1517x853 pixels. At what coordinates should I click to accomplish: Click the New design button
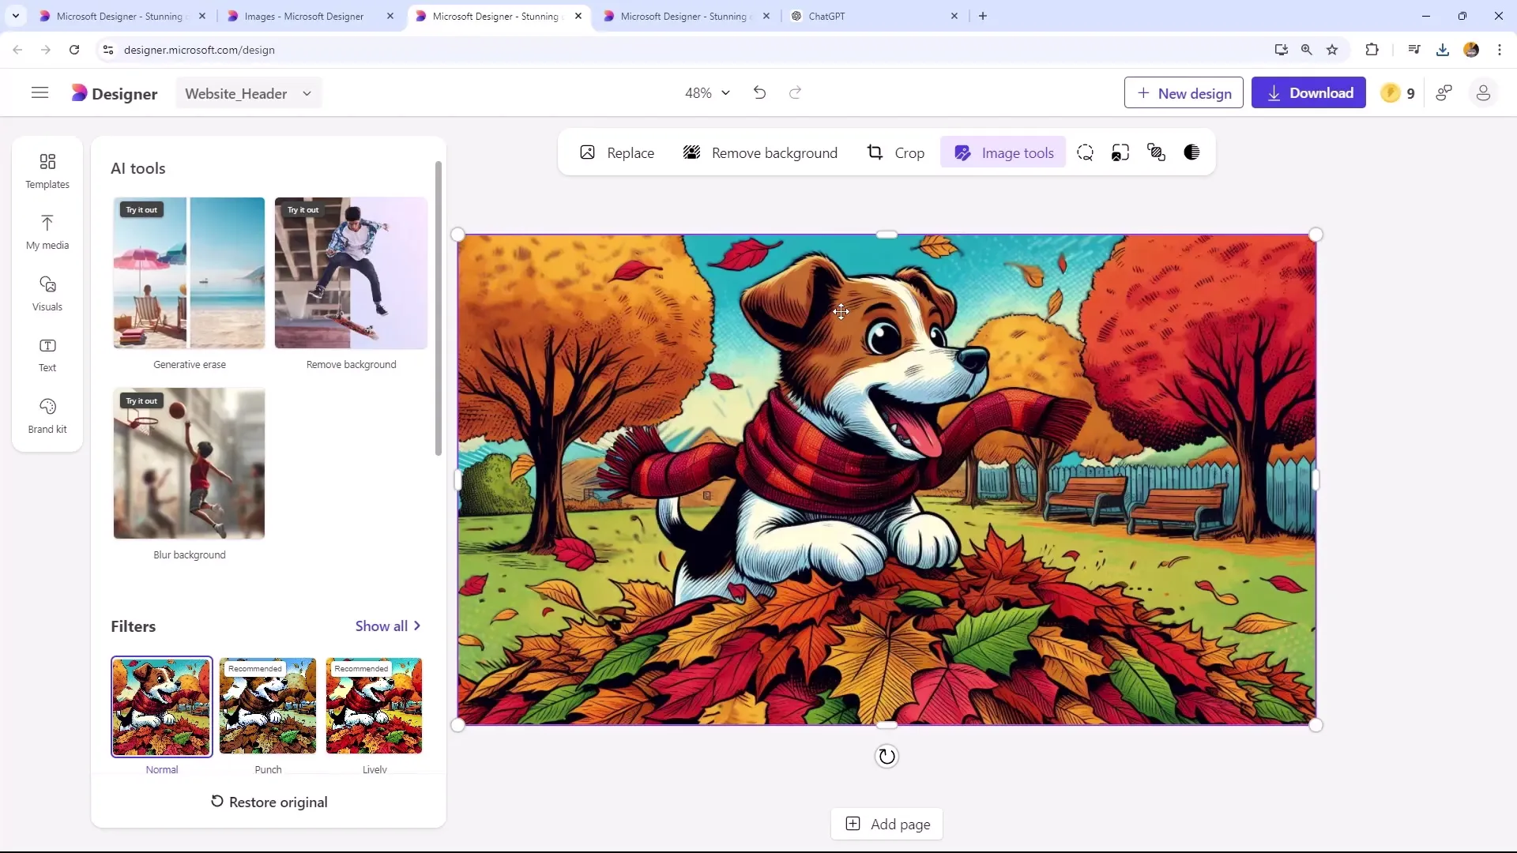[1183, 93]
